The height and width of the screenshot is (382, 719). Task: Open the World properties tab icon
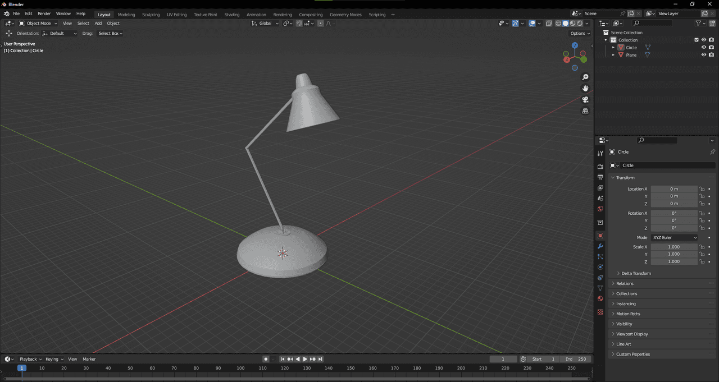point(600,209)
